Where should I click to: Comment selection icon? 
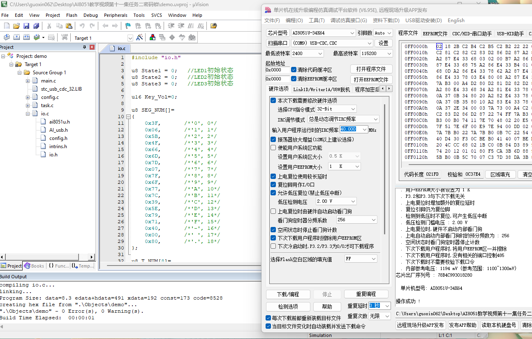click(190, 26)
